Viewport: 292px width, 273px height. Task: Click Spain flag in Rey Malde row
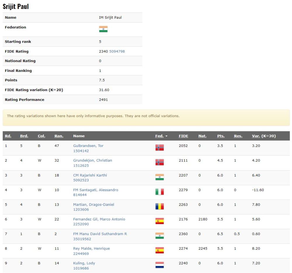click(159, 251)
